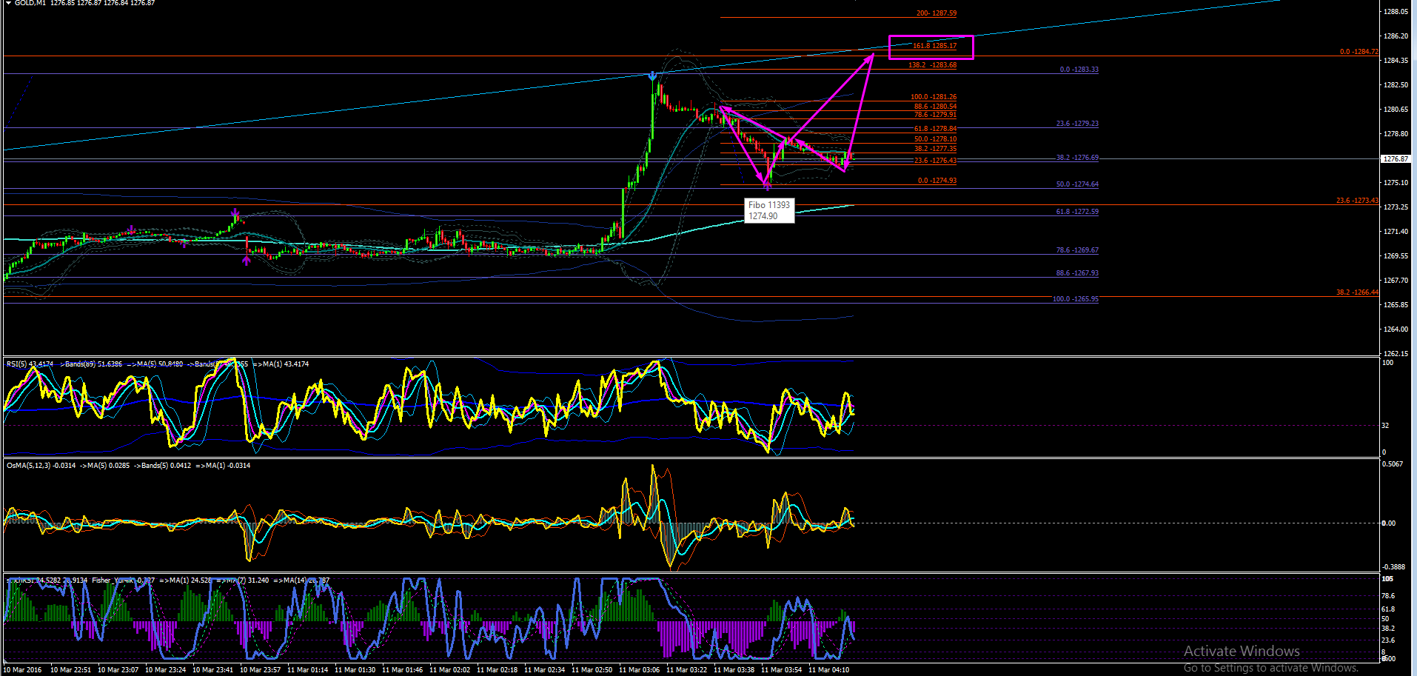Click the blue down arrow at the price peak
Screen dimensions: 1417x676
(652, 76)
